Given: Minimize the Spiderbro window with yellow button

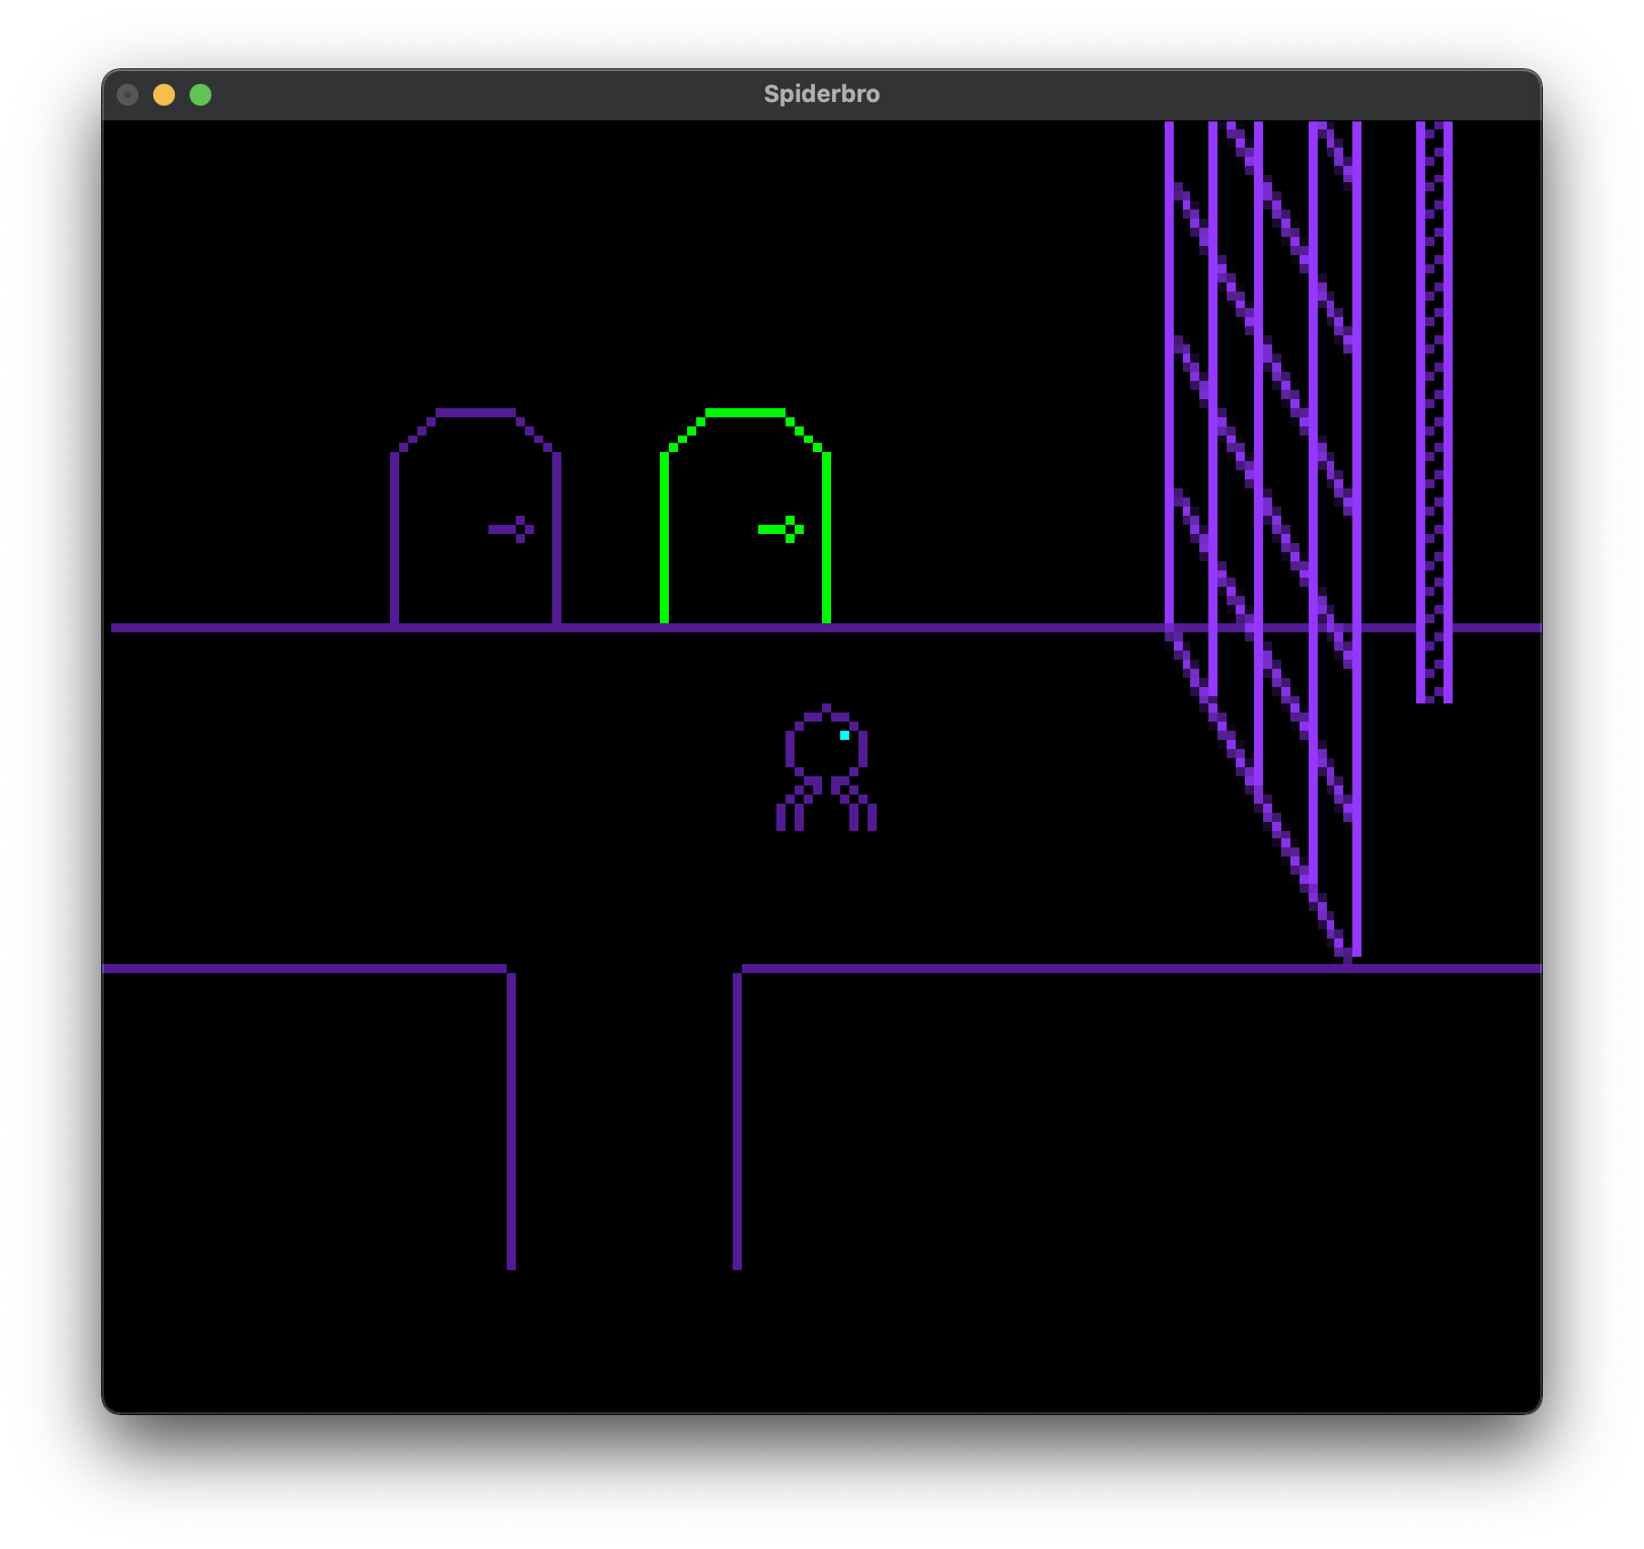Looking at the screenshot, I should pos(164,95).
